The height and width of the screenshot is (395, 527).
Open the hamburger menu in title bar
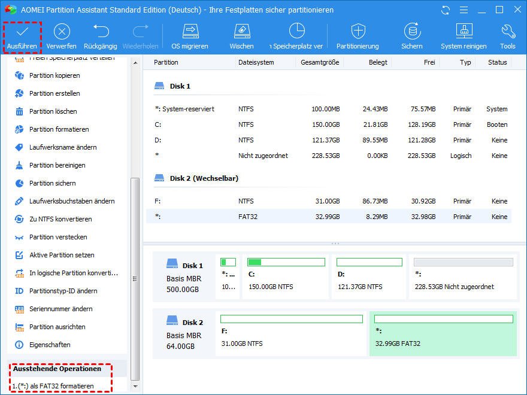click(464, 10)
